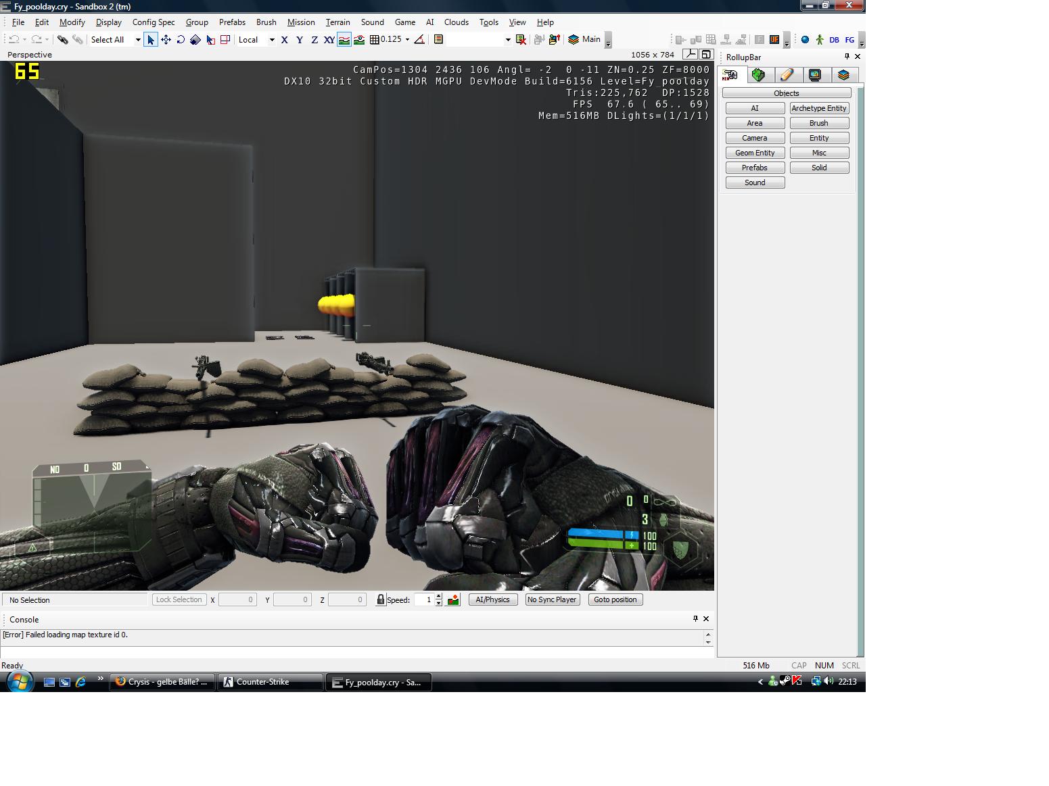Screen dimensions: 1049x786
Task: Switch to the Objects create tab
Action: 730,75
